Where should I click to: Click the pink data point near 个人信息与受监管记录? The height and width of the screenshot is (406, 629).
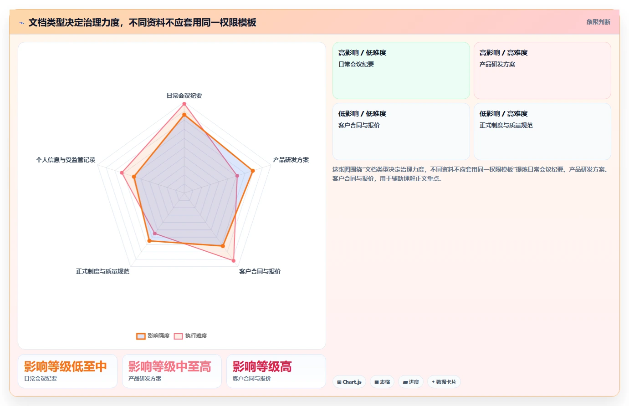click(x=122, y=173)
